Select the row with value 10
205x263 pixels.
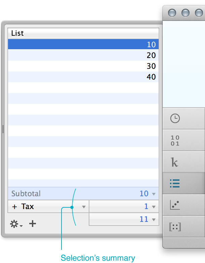[83, 44]
